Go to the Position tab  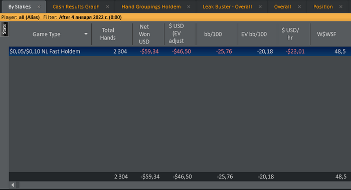[x=323, y=6]
